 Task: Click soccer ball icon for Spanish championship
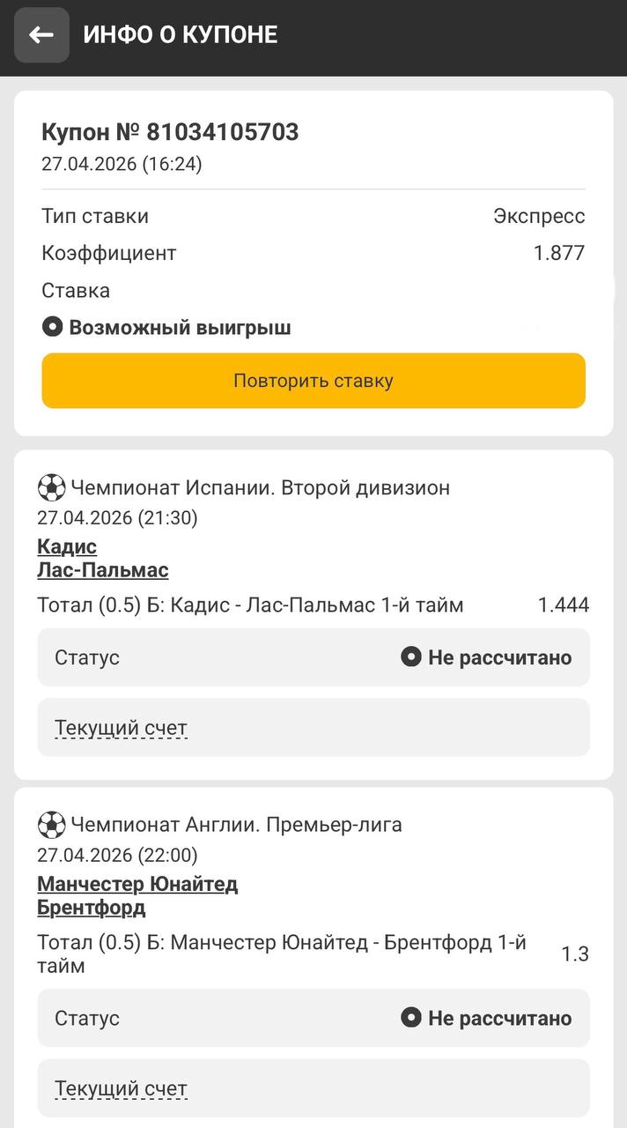[51, 487]
